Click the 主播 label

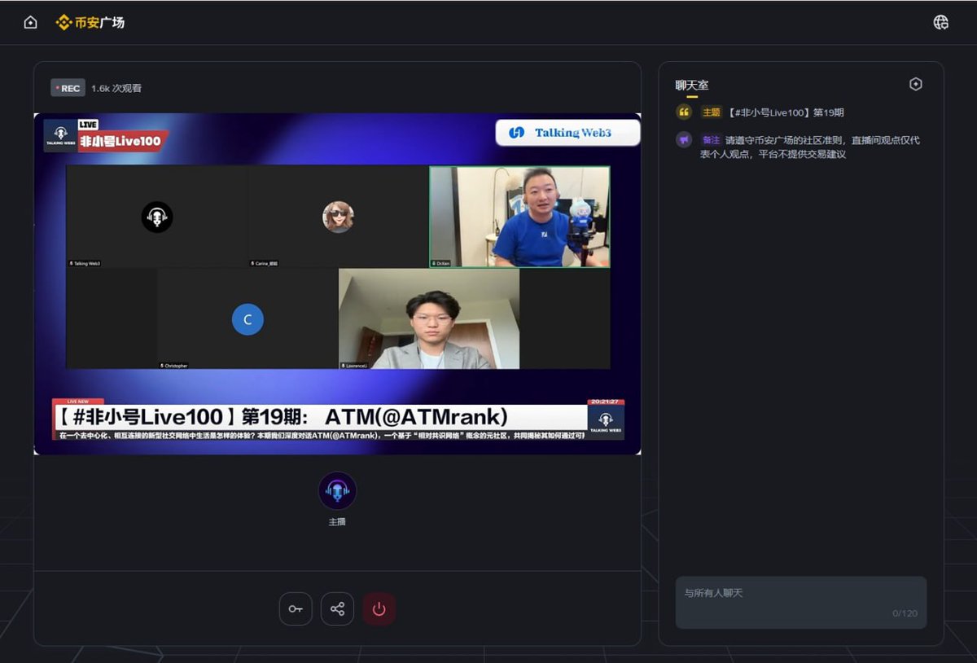[x=337, y=521]
